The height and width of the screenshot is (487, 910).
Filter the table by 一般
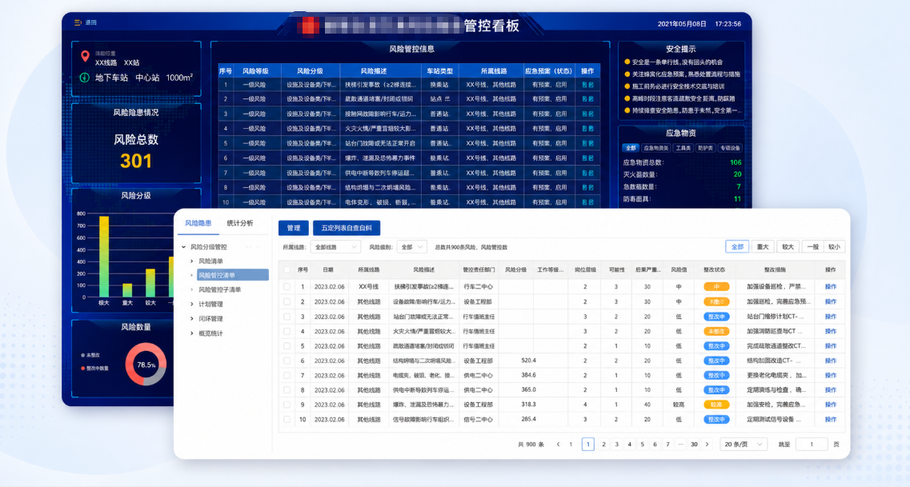[812, 247]
